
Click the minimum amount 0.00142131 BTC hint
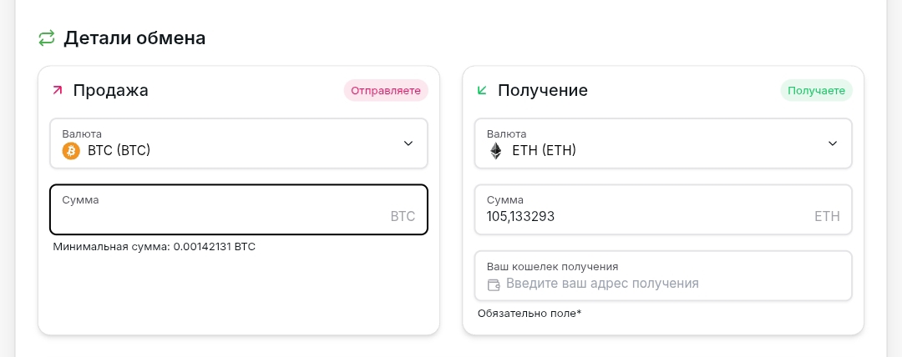(x=154, y=247)
